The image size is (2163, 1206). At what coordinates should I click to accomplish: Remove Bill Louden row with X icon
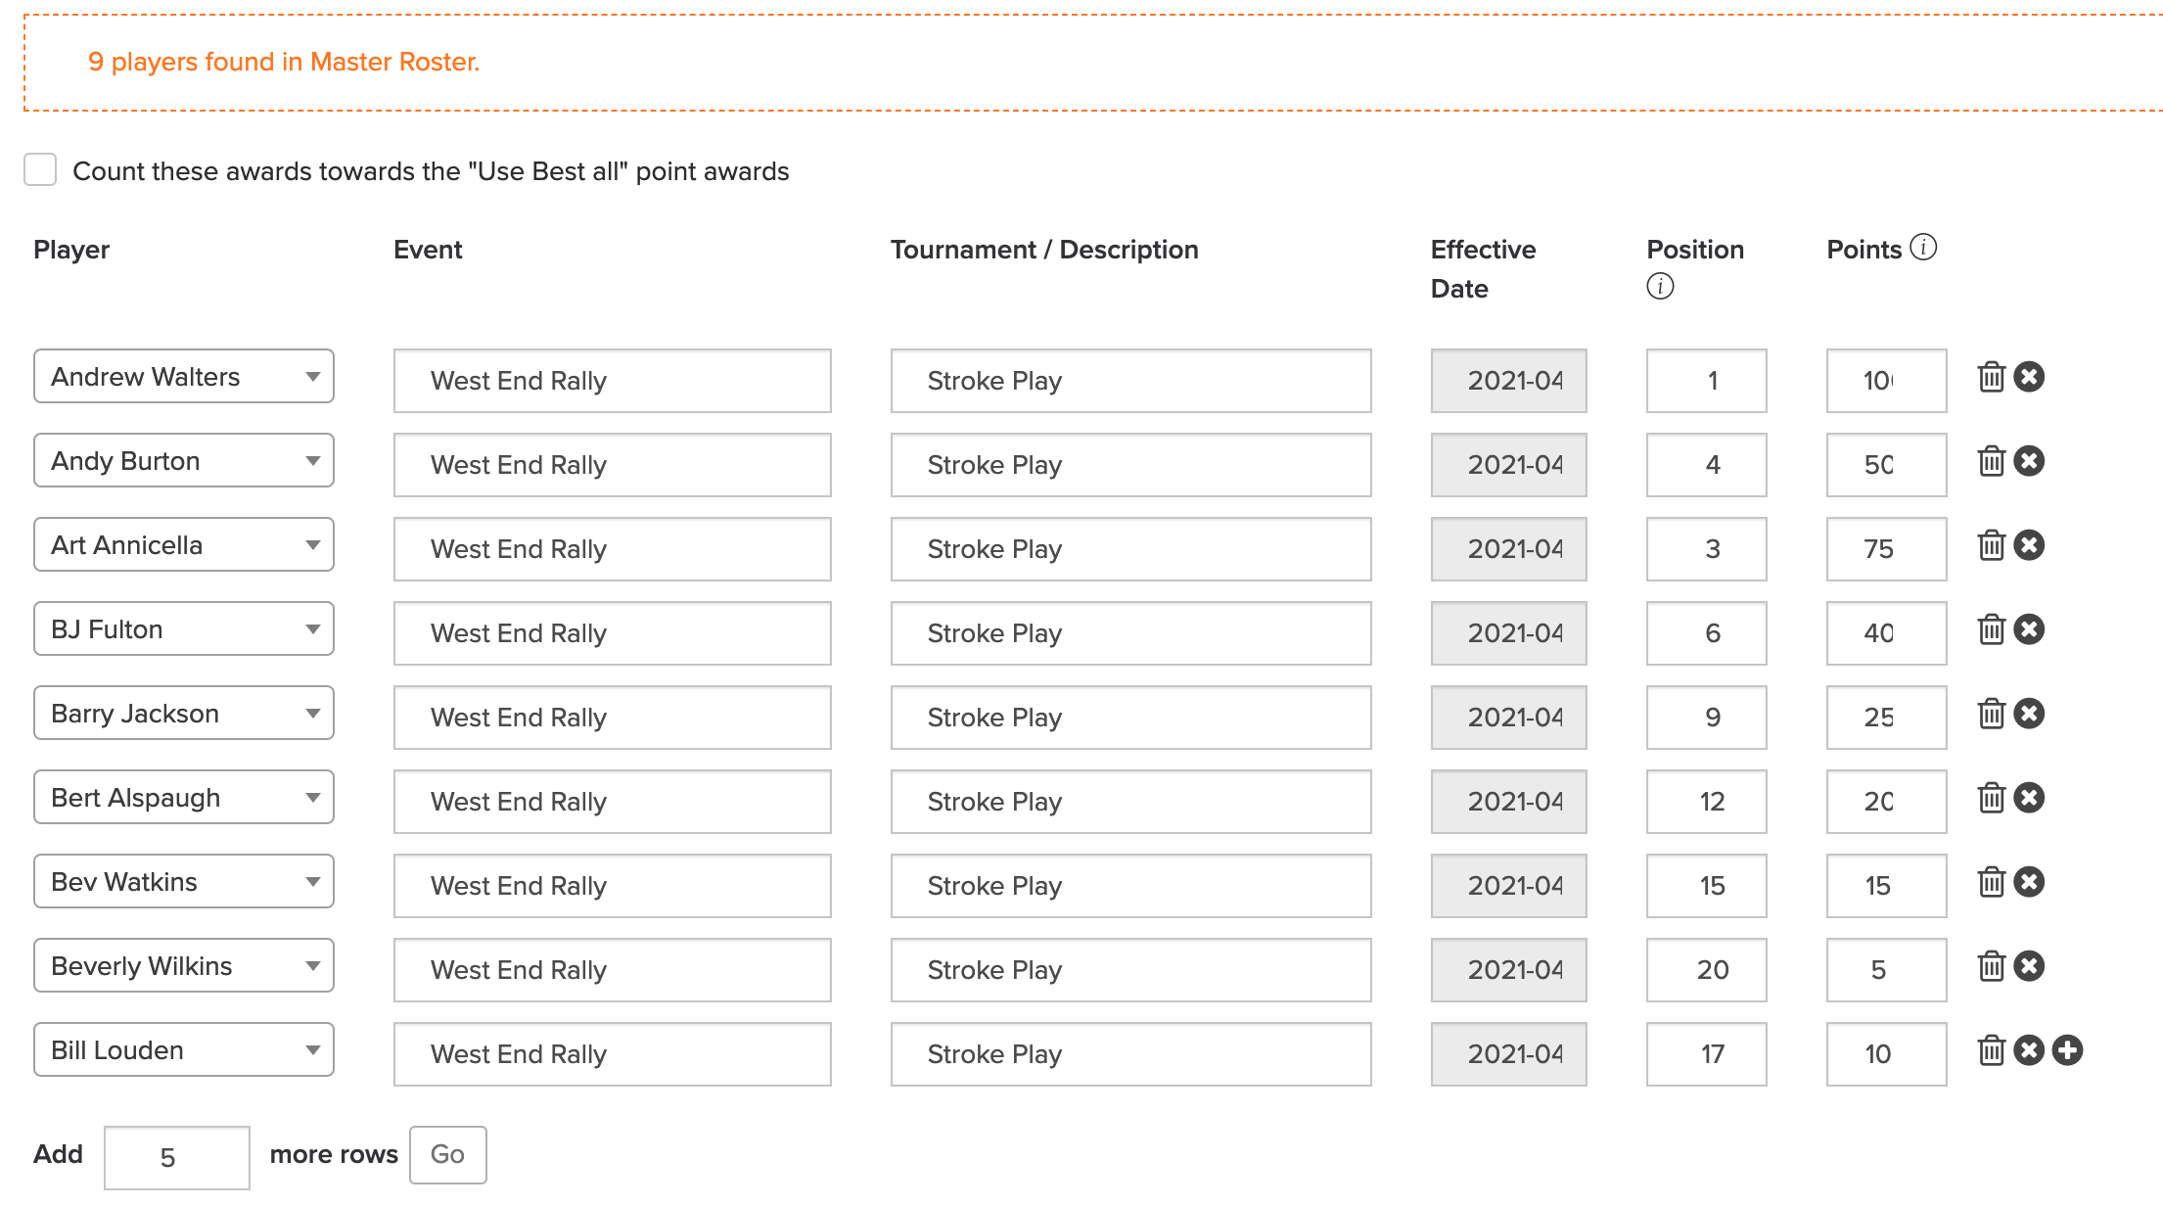[2029, 1050]
